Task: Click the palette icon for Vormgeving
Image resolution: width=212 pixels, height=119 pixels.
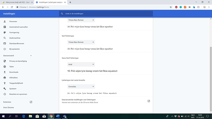Action: tap(5, 33)
